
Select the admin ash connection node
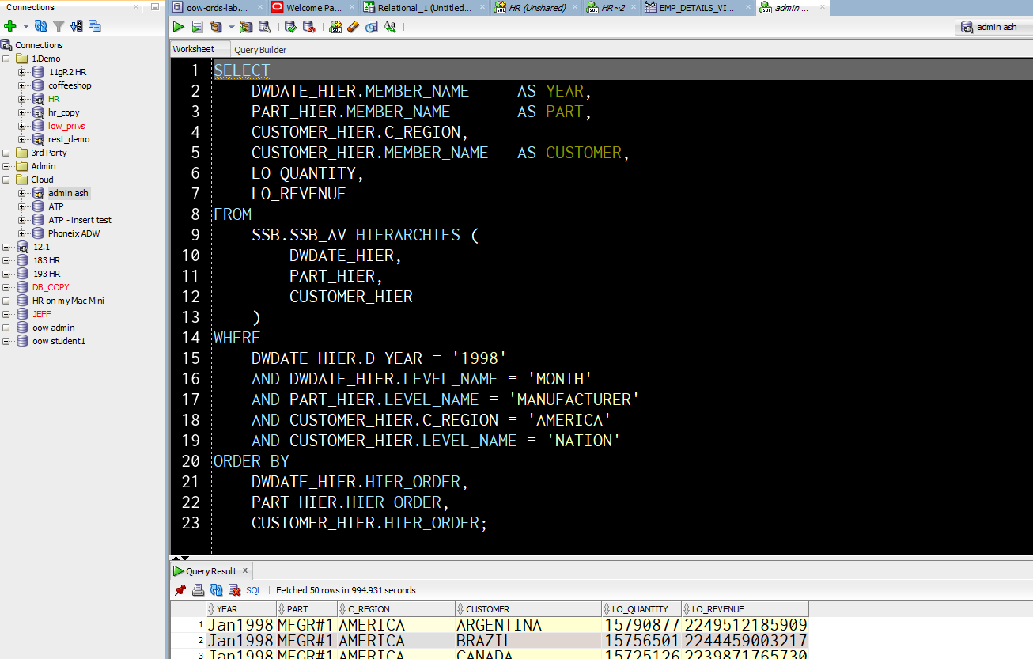(x=68, y=193)
